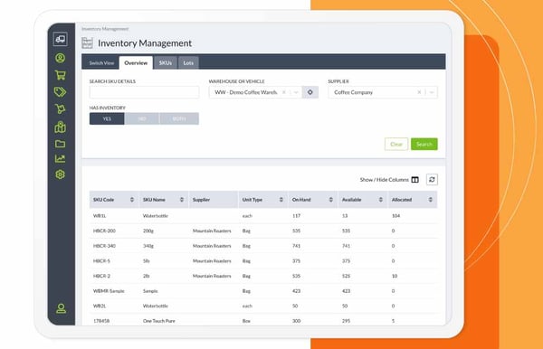The height and width of the screenshot is (349, 543).
Task: Click the delivery truck logo icon in sidebar
Action: [x=61, y=39]
